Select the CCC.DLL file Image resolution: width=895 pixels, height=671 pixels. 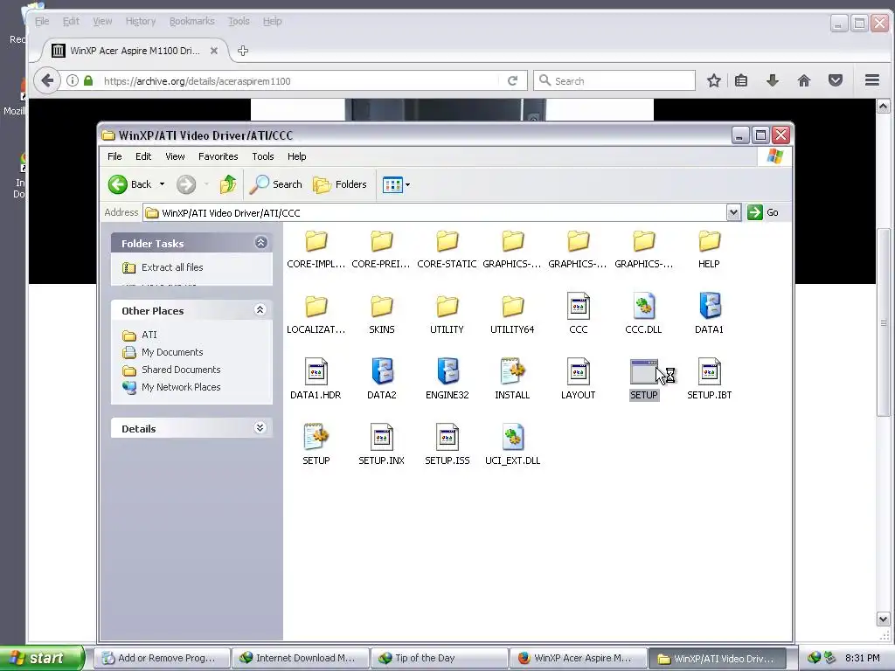coord(643,314)
